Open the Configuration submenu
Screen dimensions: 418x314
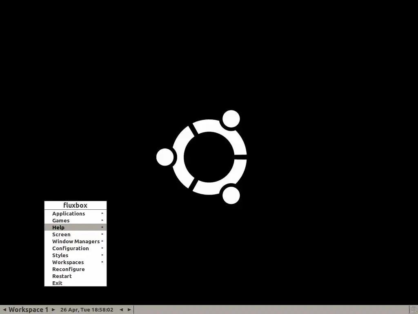(76, 248)
